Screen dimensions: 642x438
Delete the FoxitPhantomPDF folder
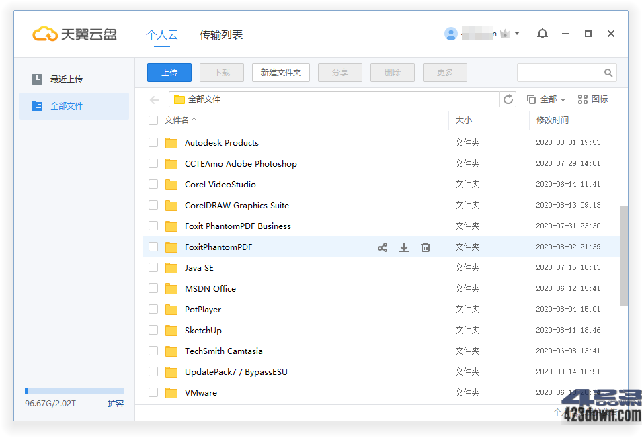425,247
